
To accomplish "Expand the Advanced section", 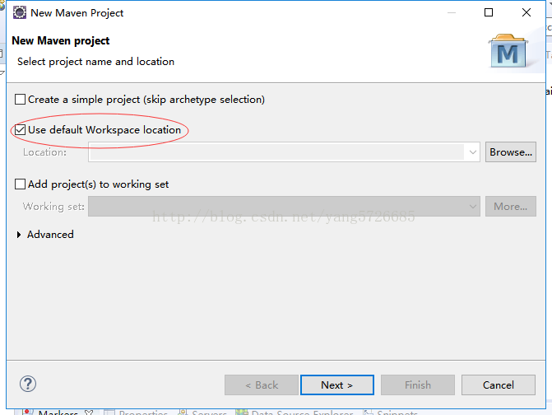I will point(19,235).
